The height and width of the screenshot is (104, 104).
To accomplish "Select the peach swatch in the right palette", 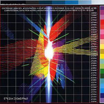I will pyautogui.click(x=102, y=42).
